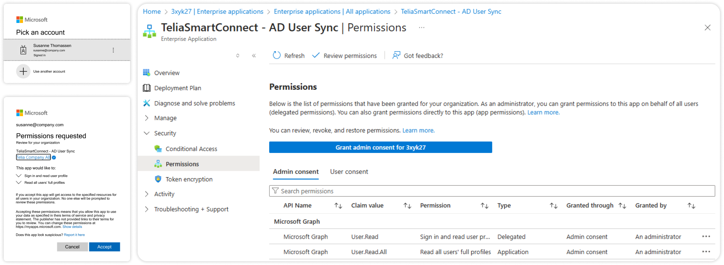This screenshot has height=265, width=724.
Task: Open Review permissions in the toolbar
Action: click(345, 56)
